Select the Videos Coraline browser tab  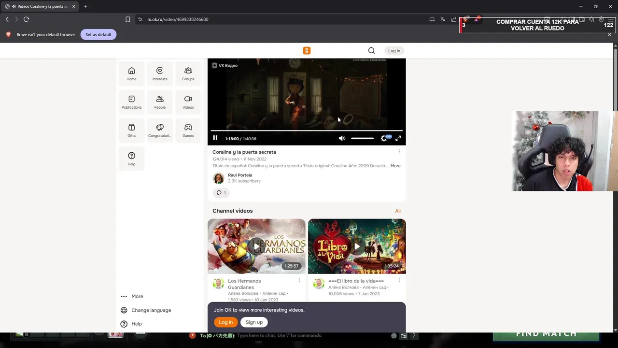(40, 6)
